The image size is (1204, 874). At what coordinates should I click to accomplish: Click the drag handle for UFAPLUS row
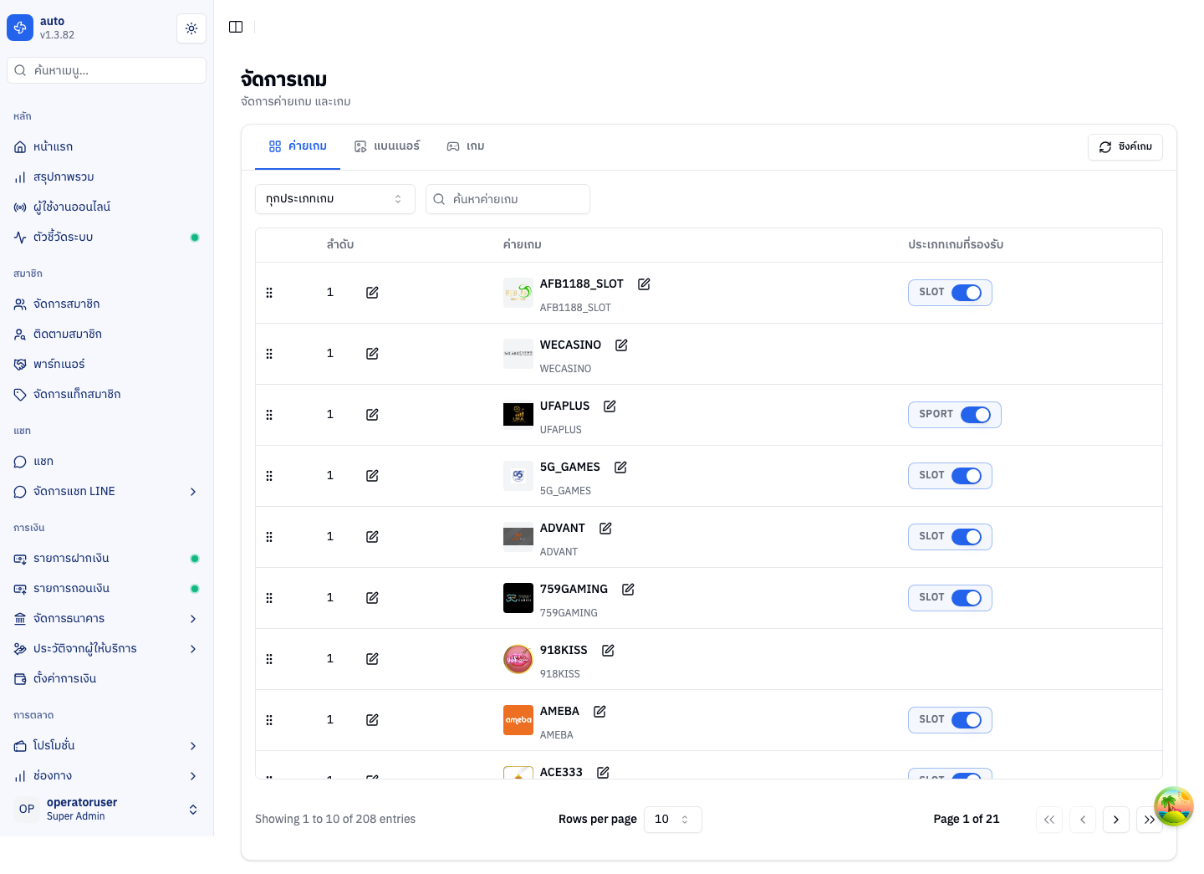point(269,415)
